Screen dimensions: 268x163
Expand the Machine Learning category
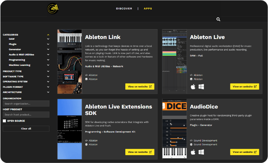coord(48,65)
